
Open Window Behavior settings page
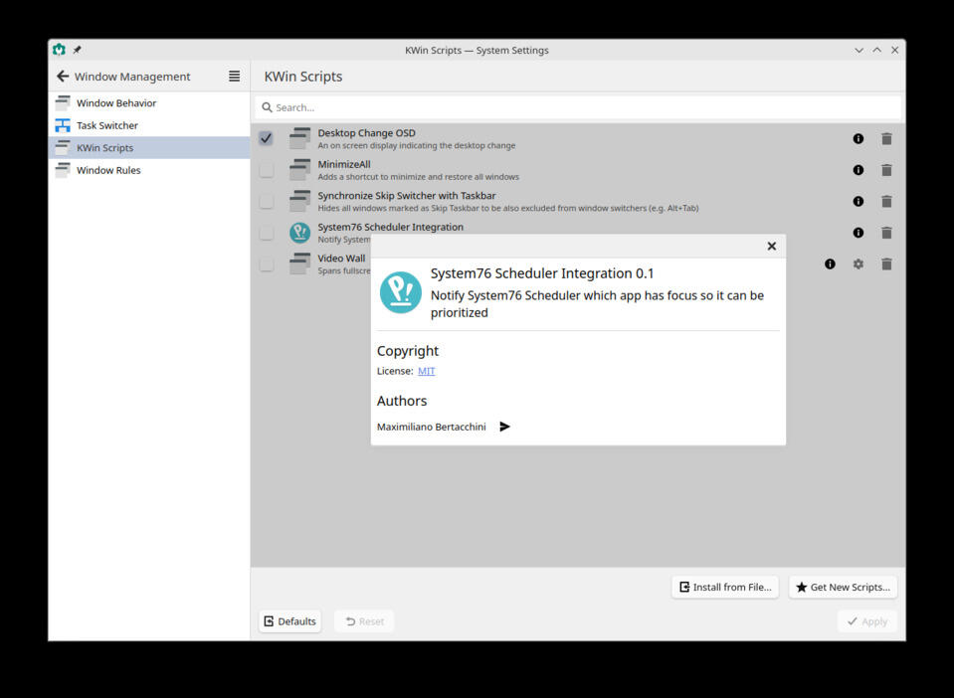click(x=149, y=102)
